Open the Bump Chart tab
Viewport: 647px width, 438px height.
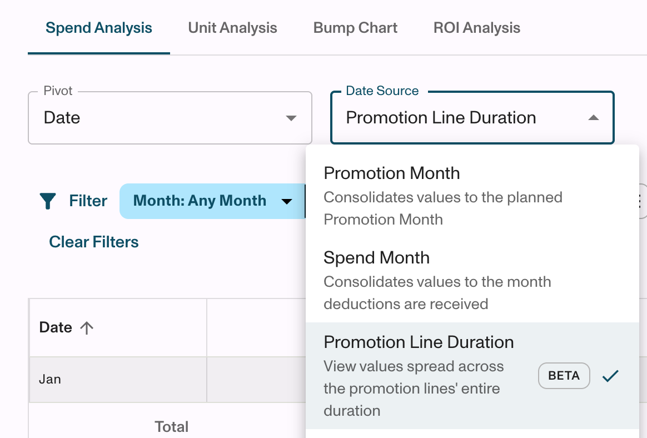(x=355, y=28)
